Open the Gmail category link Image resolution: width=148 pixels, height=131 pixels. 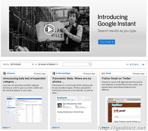pos(108,73)
